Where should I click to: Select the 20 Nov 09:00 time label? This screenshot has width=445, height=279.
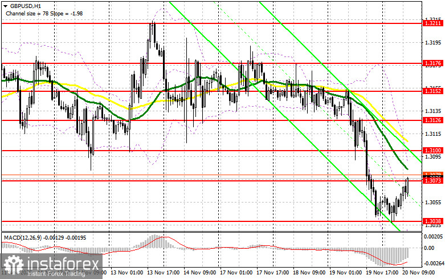pos(419,273)
